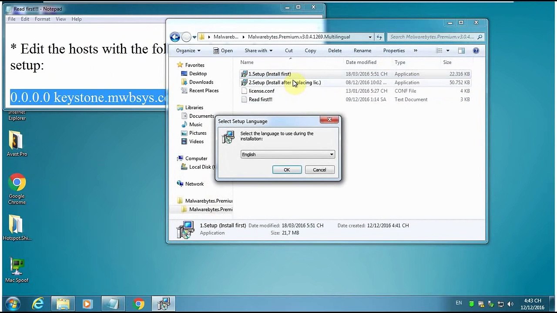The height and width of the screenshot is (313, 557).
Task: Click Rename in the Explorer toolbar
Action: [362, 50]
